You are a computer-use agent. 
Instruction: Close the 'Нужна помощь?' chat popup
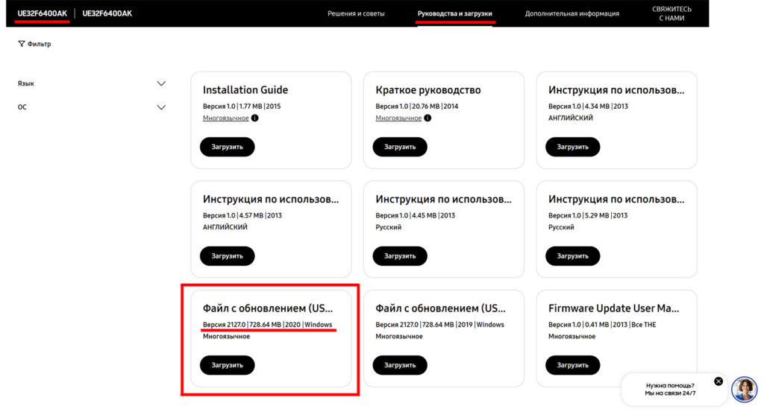[718, 381]
